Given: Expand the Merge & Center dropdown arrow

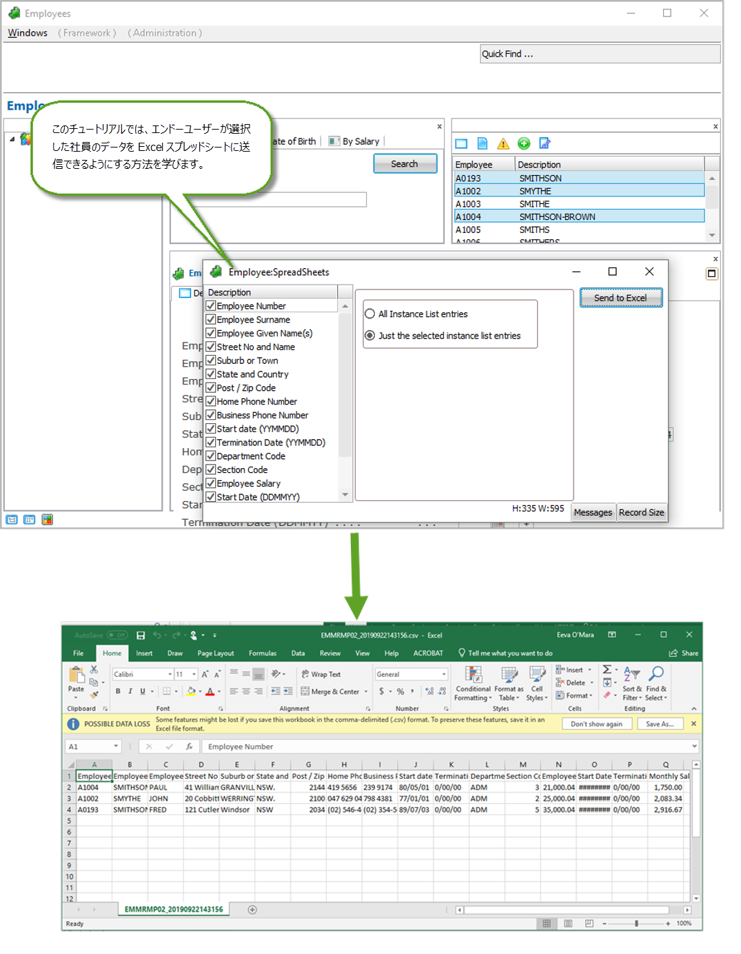Looking at the screenshot, I should 366,691.
